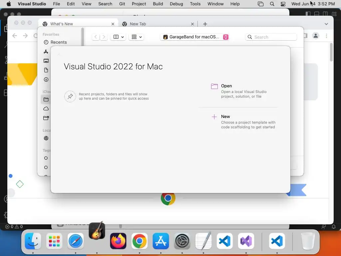Open VS Code notifications bell
The image size is (341, 256).
pyautogui.click(x=334, y=227)
